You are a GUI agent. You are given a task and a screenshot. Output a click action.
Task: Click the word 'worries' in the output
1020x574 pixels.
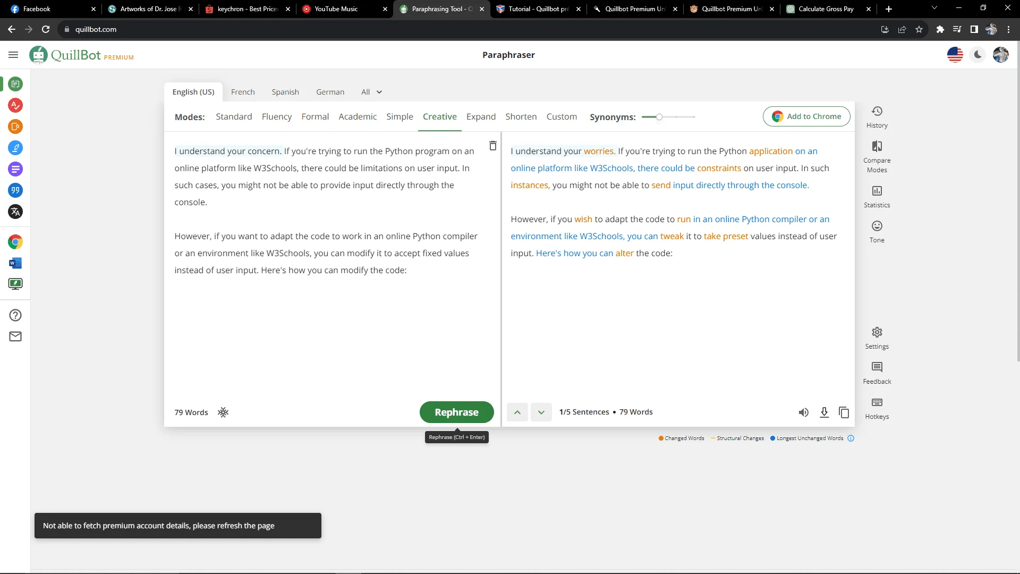[x=598, y=151]
